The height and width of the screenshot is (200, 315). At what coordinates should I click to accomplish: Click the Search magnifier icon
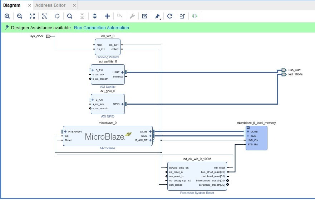(x=70, y=16)
